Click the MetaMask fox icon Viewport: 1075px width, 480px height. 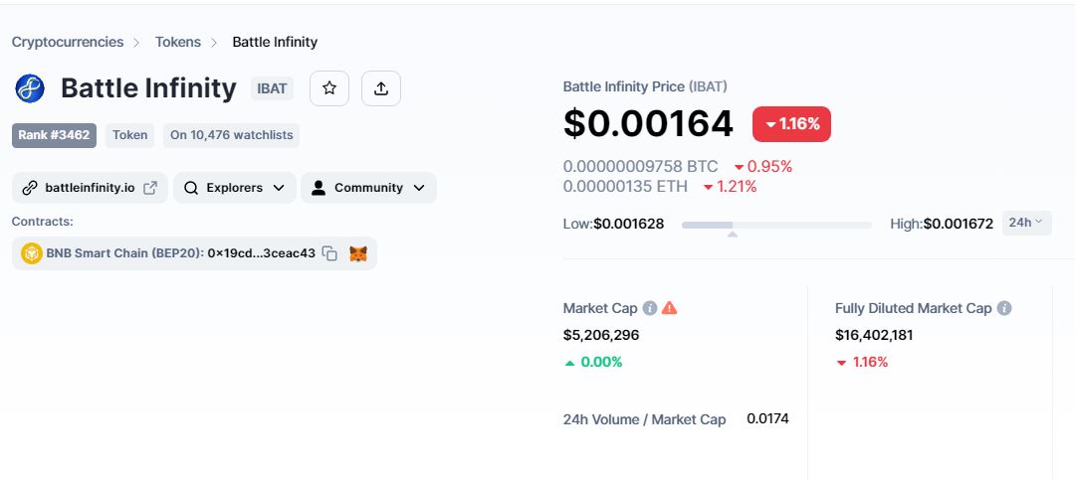(358, 253)
